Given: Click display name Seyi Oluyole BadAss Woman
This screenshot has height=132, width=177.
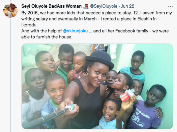Looking at the screenshot, I should tap(51, 6).
